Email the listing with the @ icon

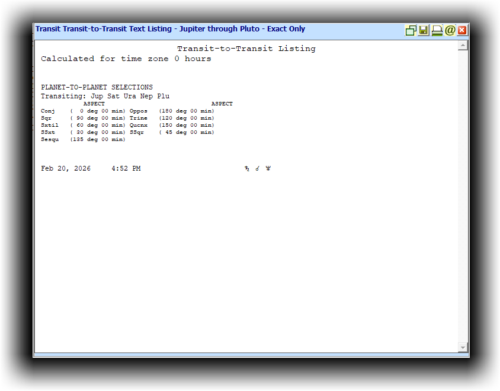coord(450,30)
